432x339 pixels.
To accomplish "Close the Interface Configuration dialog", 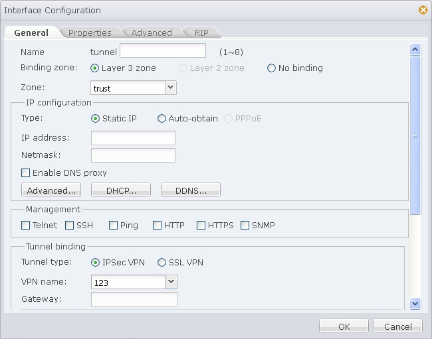I will pyautogui.click(x=423, y=10).
